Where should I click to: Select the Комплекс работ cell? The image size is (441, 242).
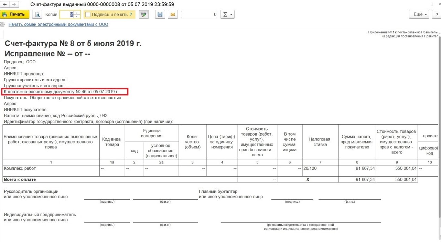tap(51, 171)
